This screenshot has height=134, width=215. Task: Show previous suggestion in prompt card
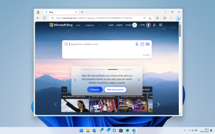pyautogui.click(x=75, y=80)
